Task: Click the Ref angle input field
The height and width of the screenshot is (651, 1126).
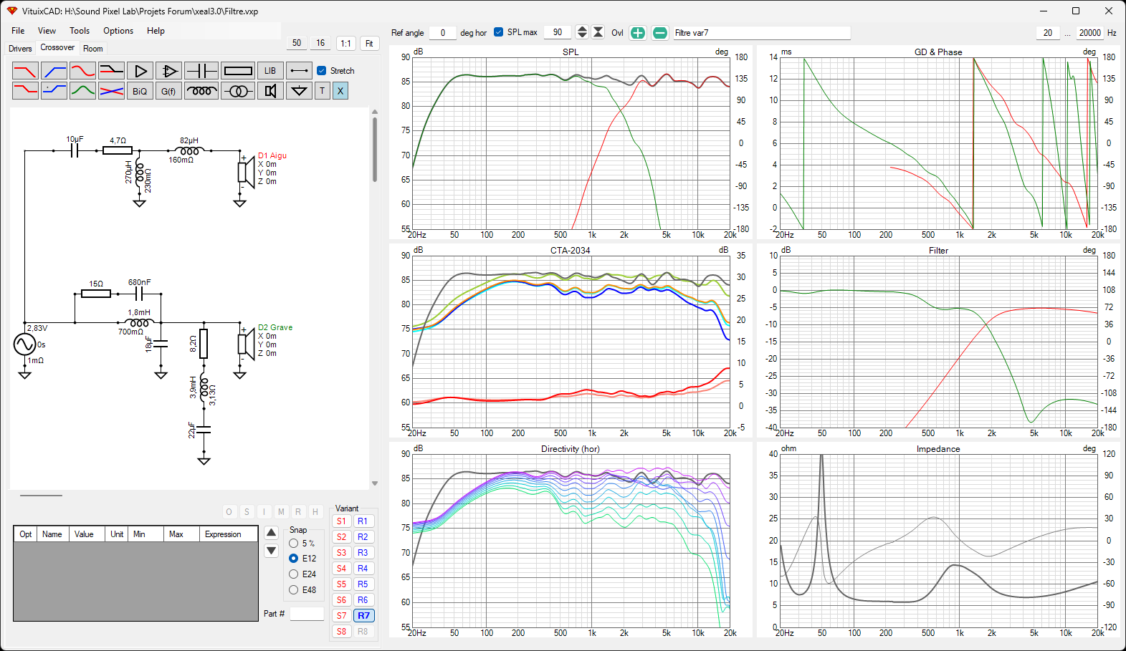Action: (x=443, y=33)
